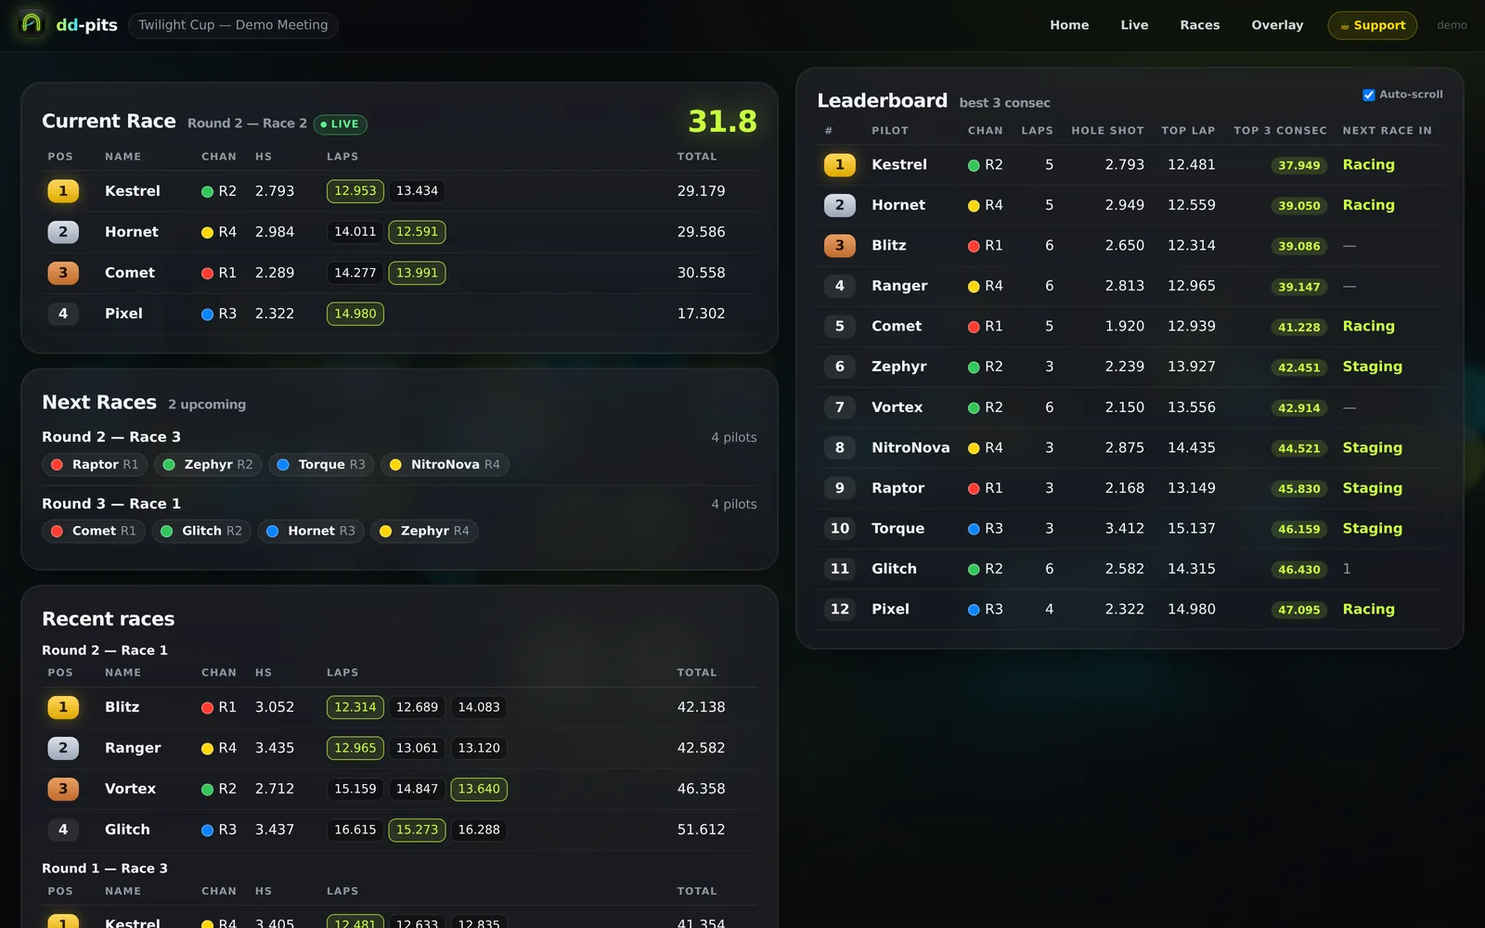Click the NitroNova R4 pilot chip
The image size is (1485, 928).
point(445,465)
